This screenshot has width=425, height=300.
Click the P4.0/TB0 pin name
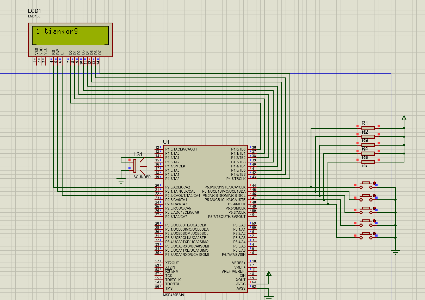click(238, 149)
